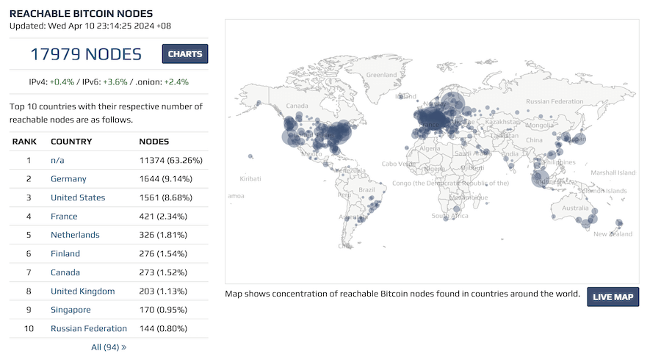
Task: Select node count 144 (0.80%)
Action: tap(163, 328)
